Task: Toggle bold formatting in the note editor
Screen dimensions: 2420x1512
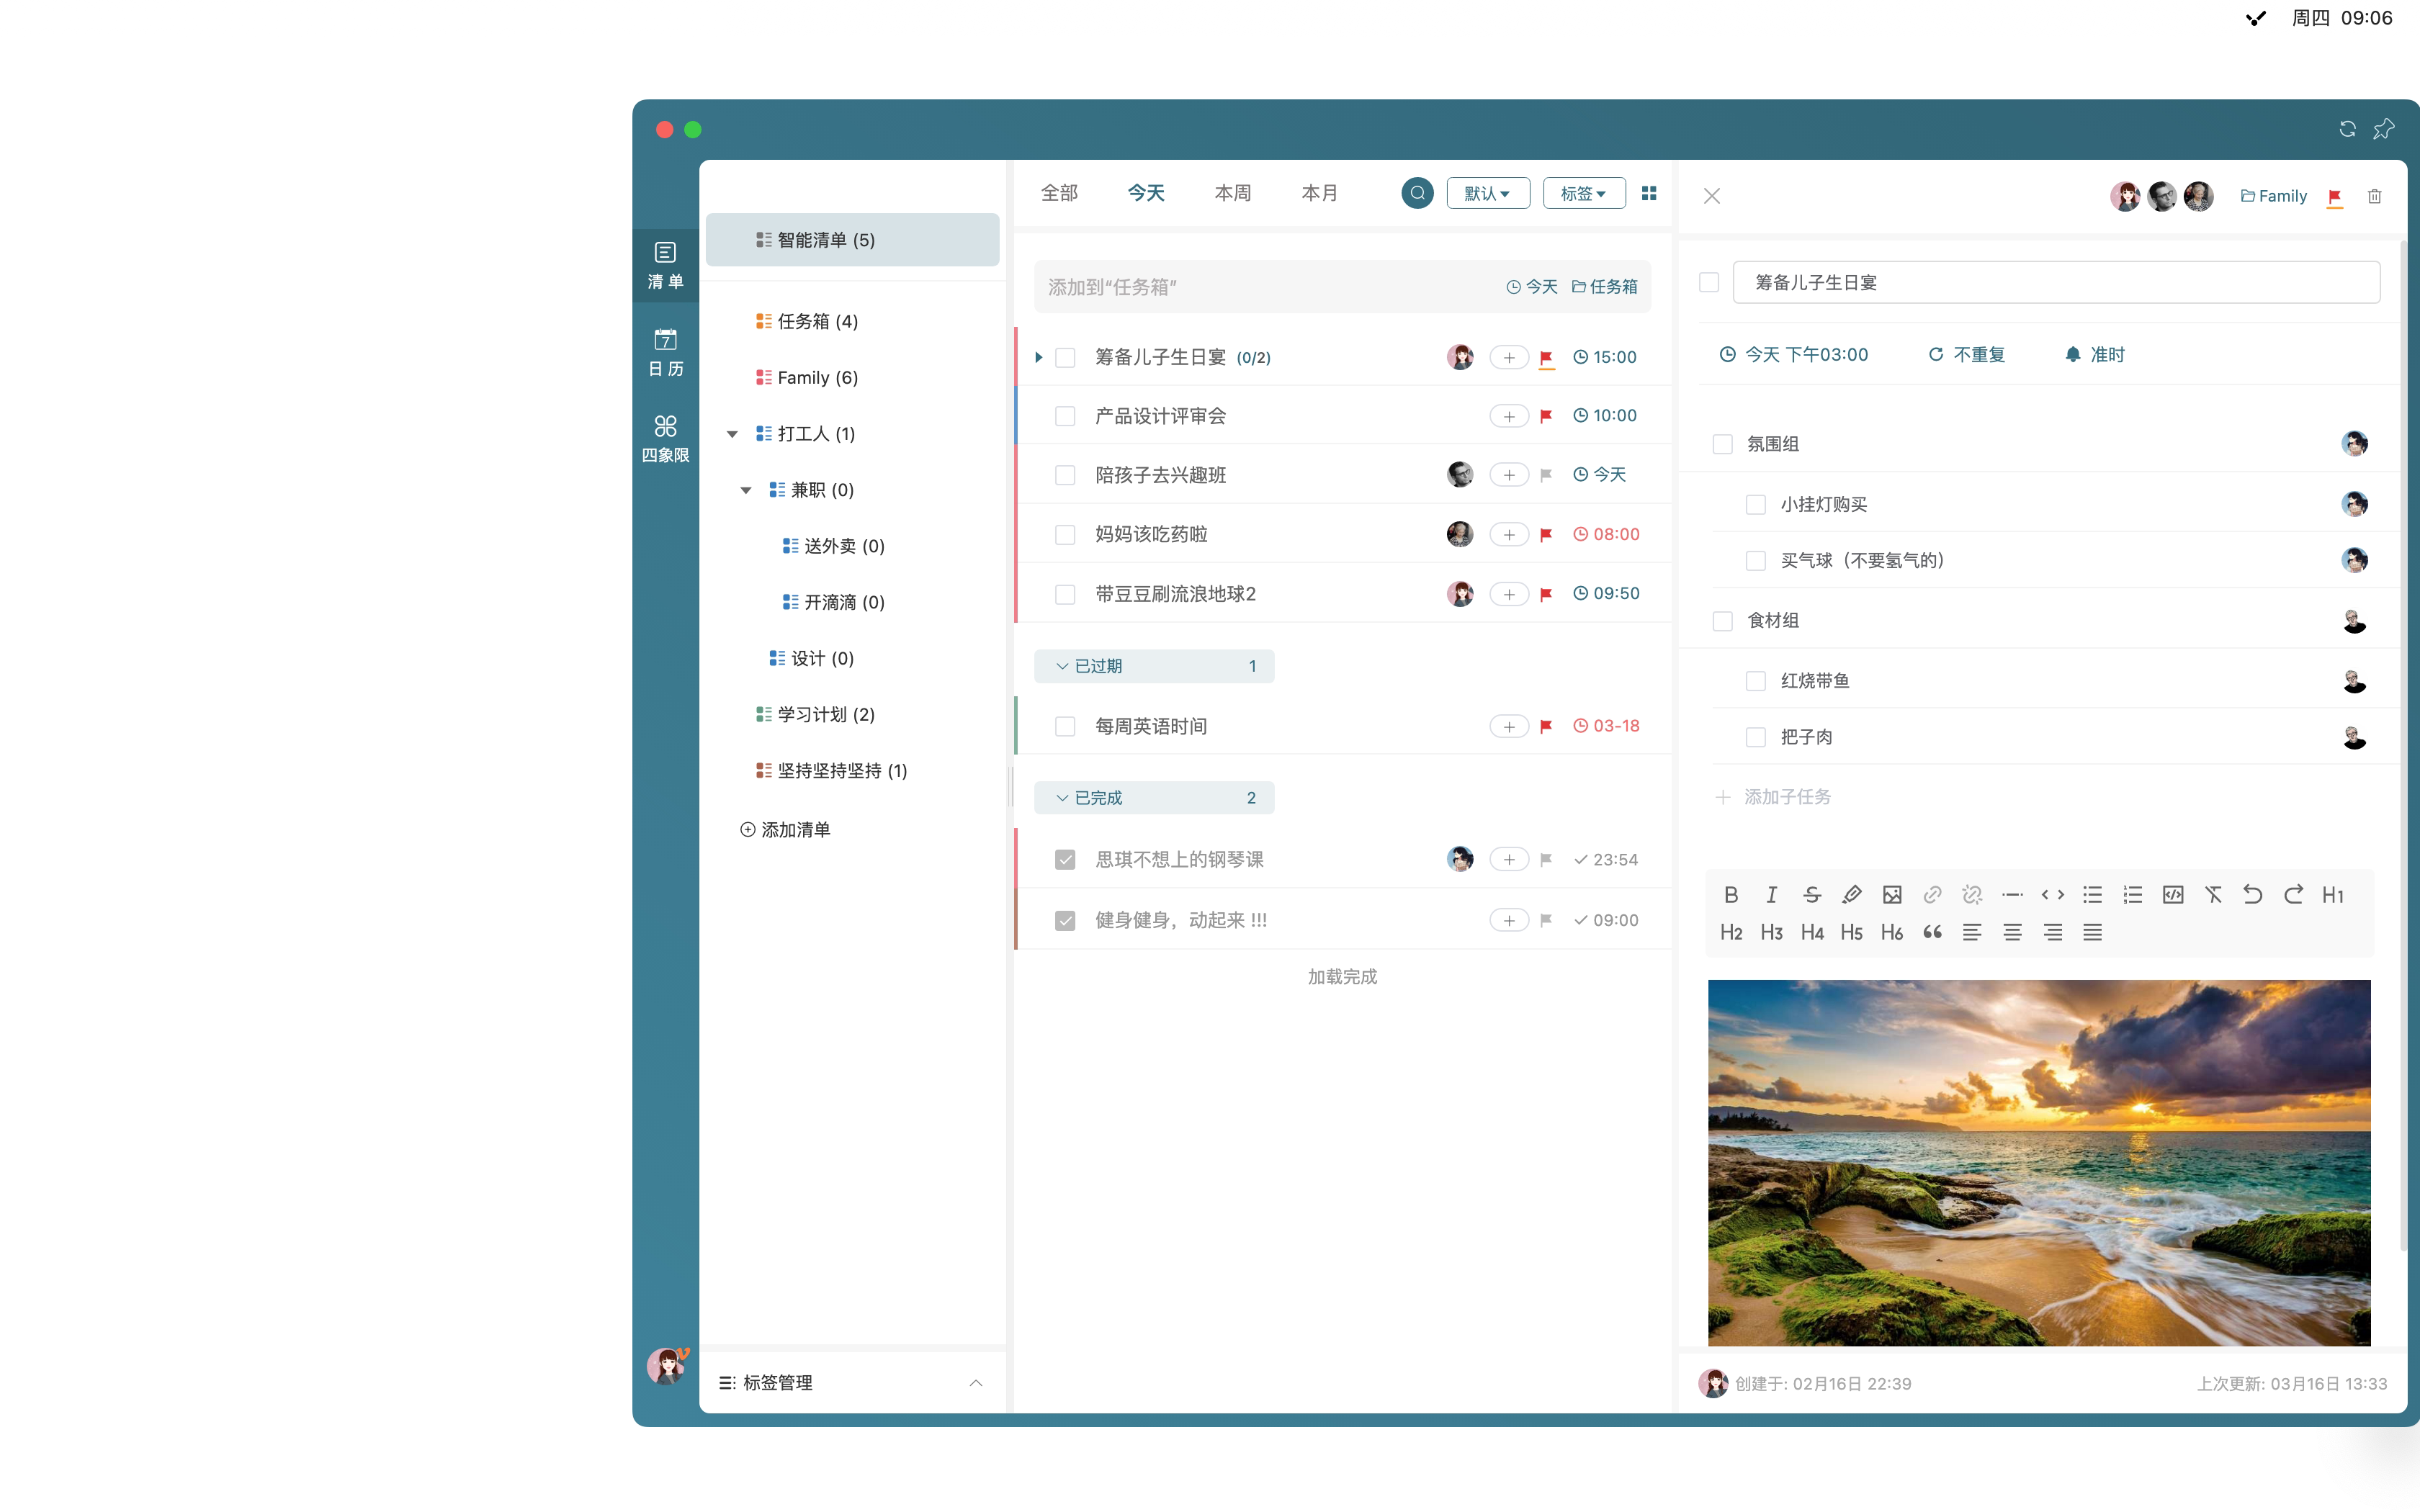Action: (x=1731, y=895)
